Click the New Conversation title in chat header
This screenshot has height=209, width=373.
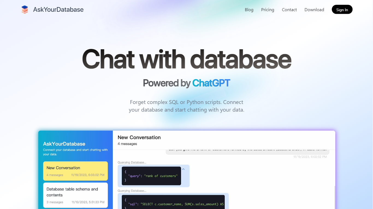click(x=139, y=137)
